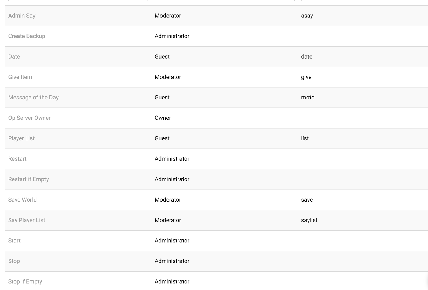
Task: Change Administrator role in the Start row
Action: (x=172, y=241)
